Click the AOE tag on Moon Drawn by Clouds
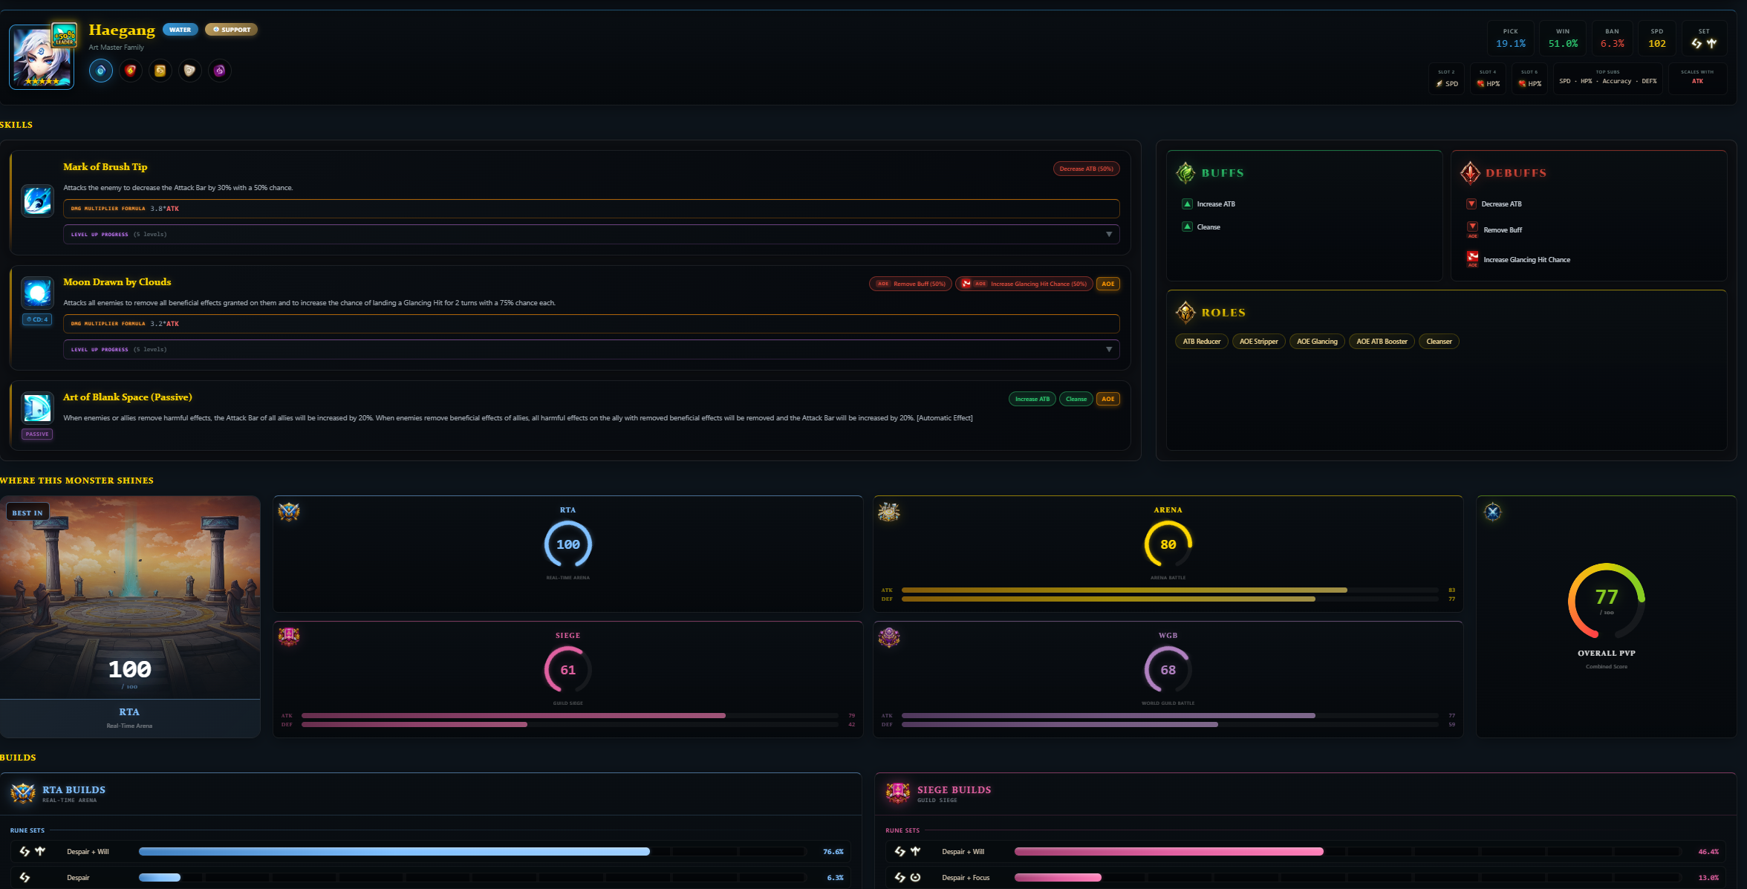The height and width of the screenshot is (889, 1747). coord(1108,284)
